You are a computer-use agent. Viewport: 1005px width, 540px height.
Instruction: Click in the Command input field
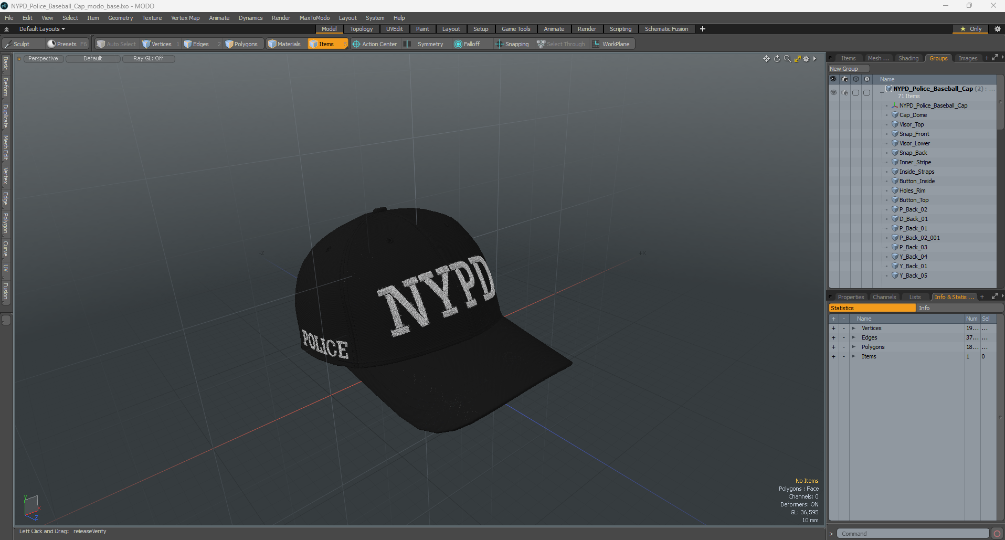(913, 534)
